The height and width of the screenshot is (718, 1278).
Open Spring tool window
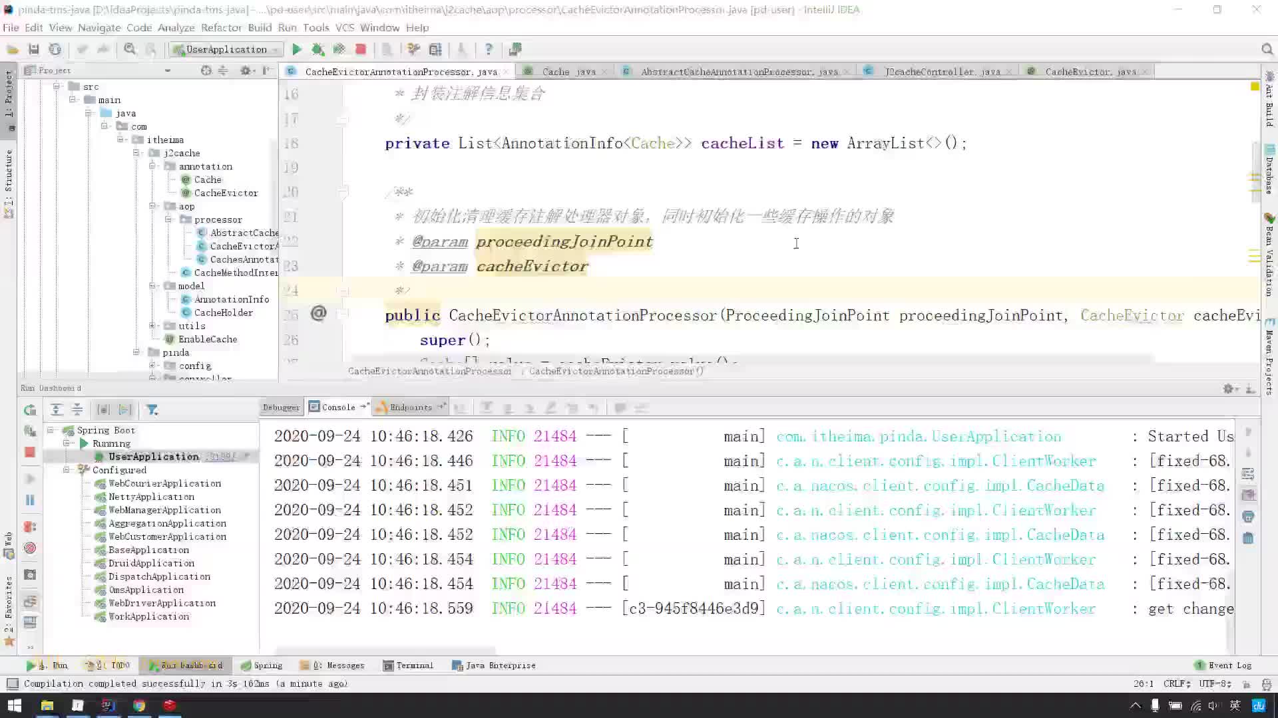coord(262,665)
